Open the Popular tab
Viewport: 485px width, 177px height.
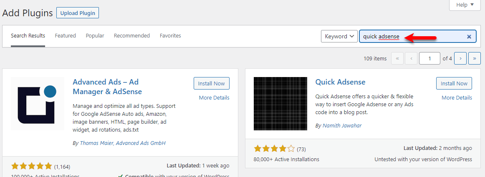pyautogui.click(x=95, y=36)
